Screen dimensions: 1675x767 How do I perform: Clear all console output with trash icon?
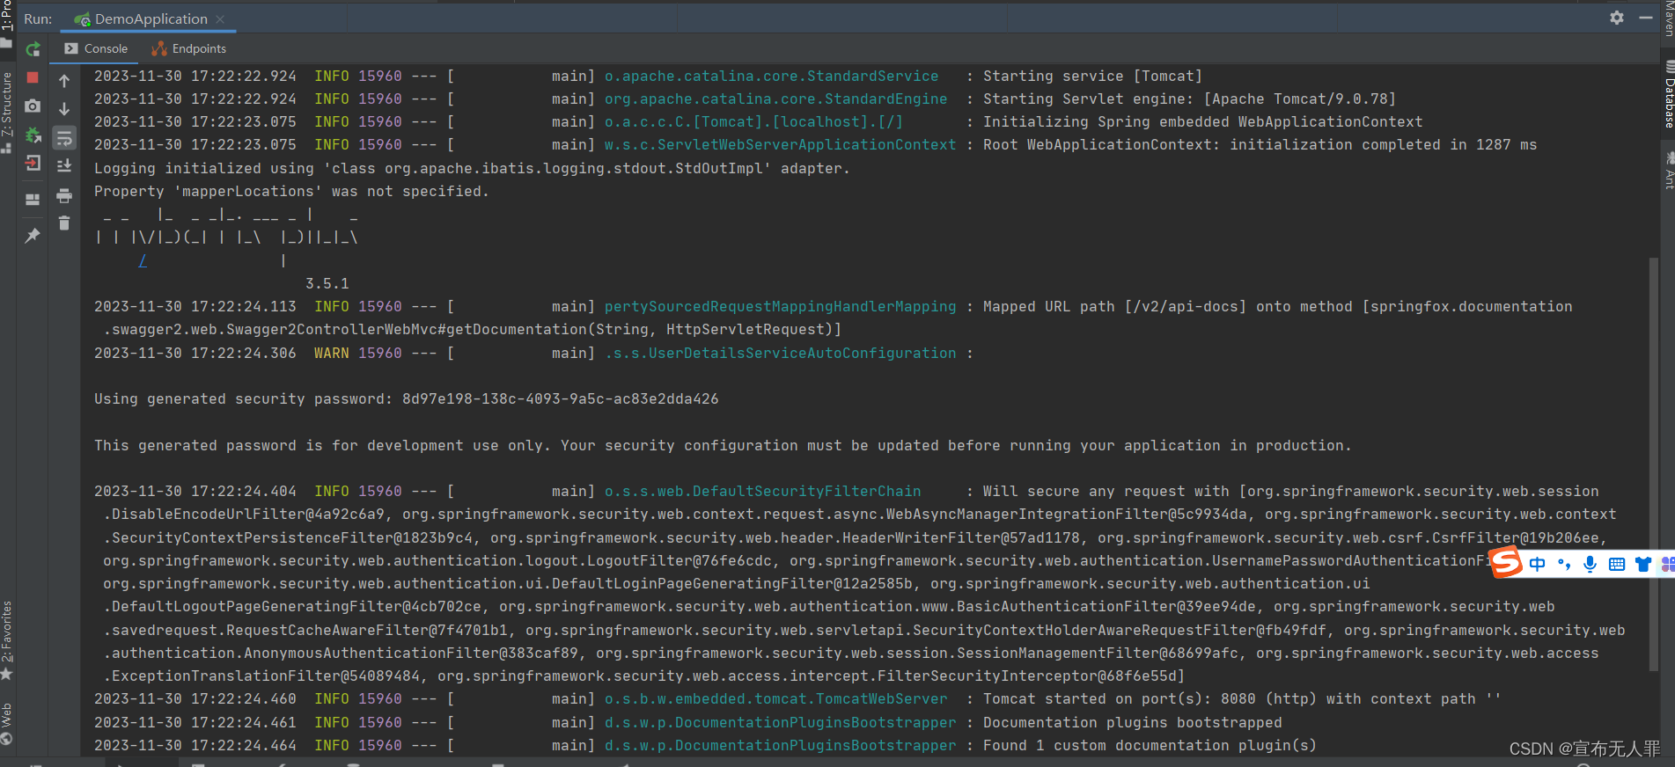coord(64,223)
